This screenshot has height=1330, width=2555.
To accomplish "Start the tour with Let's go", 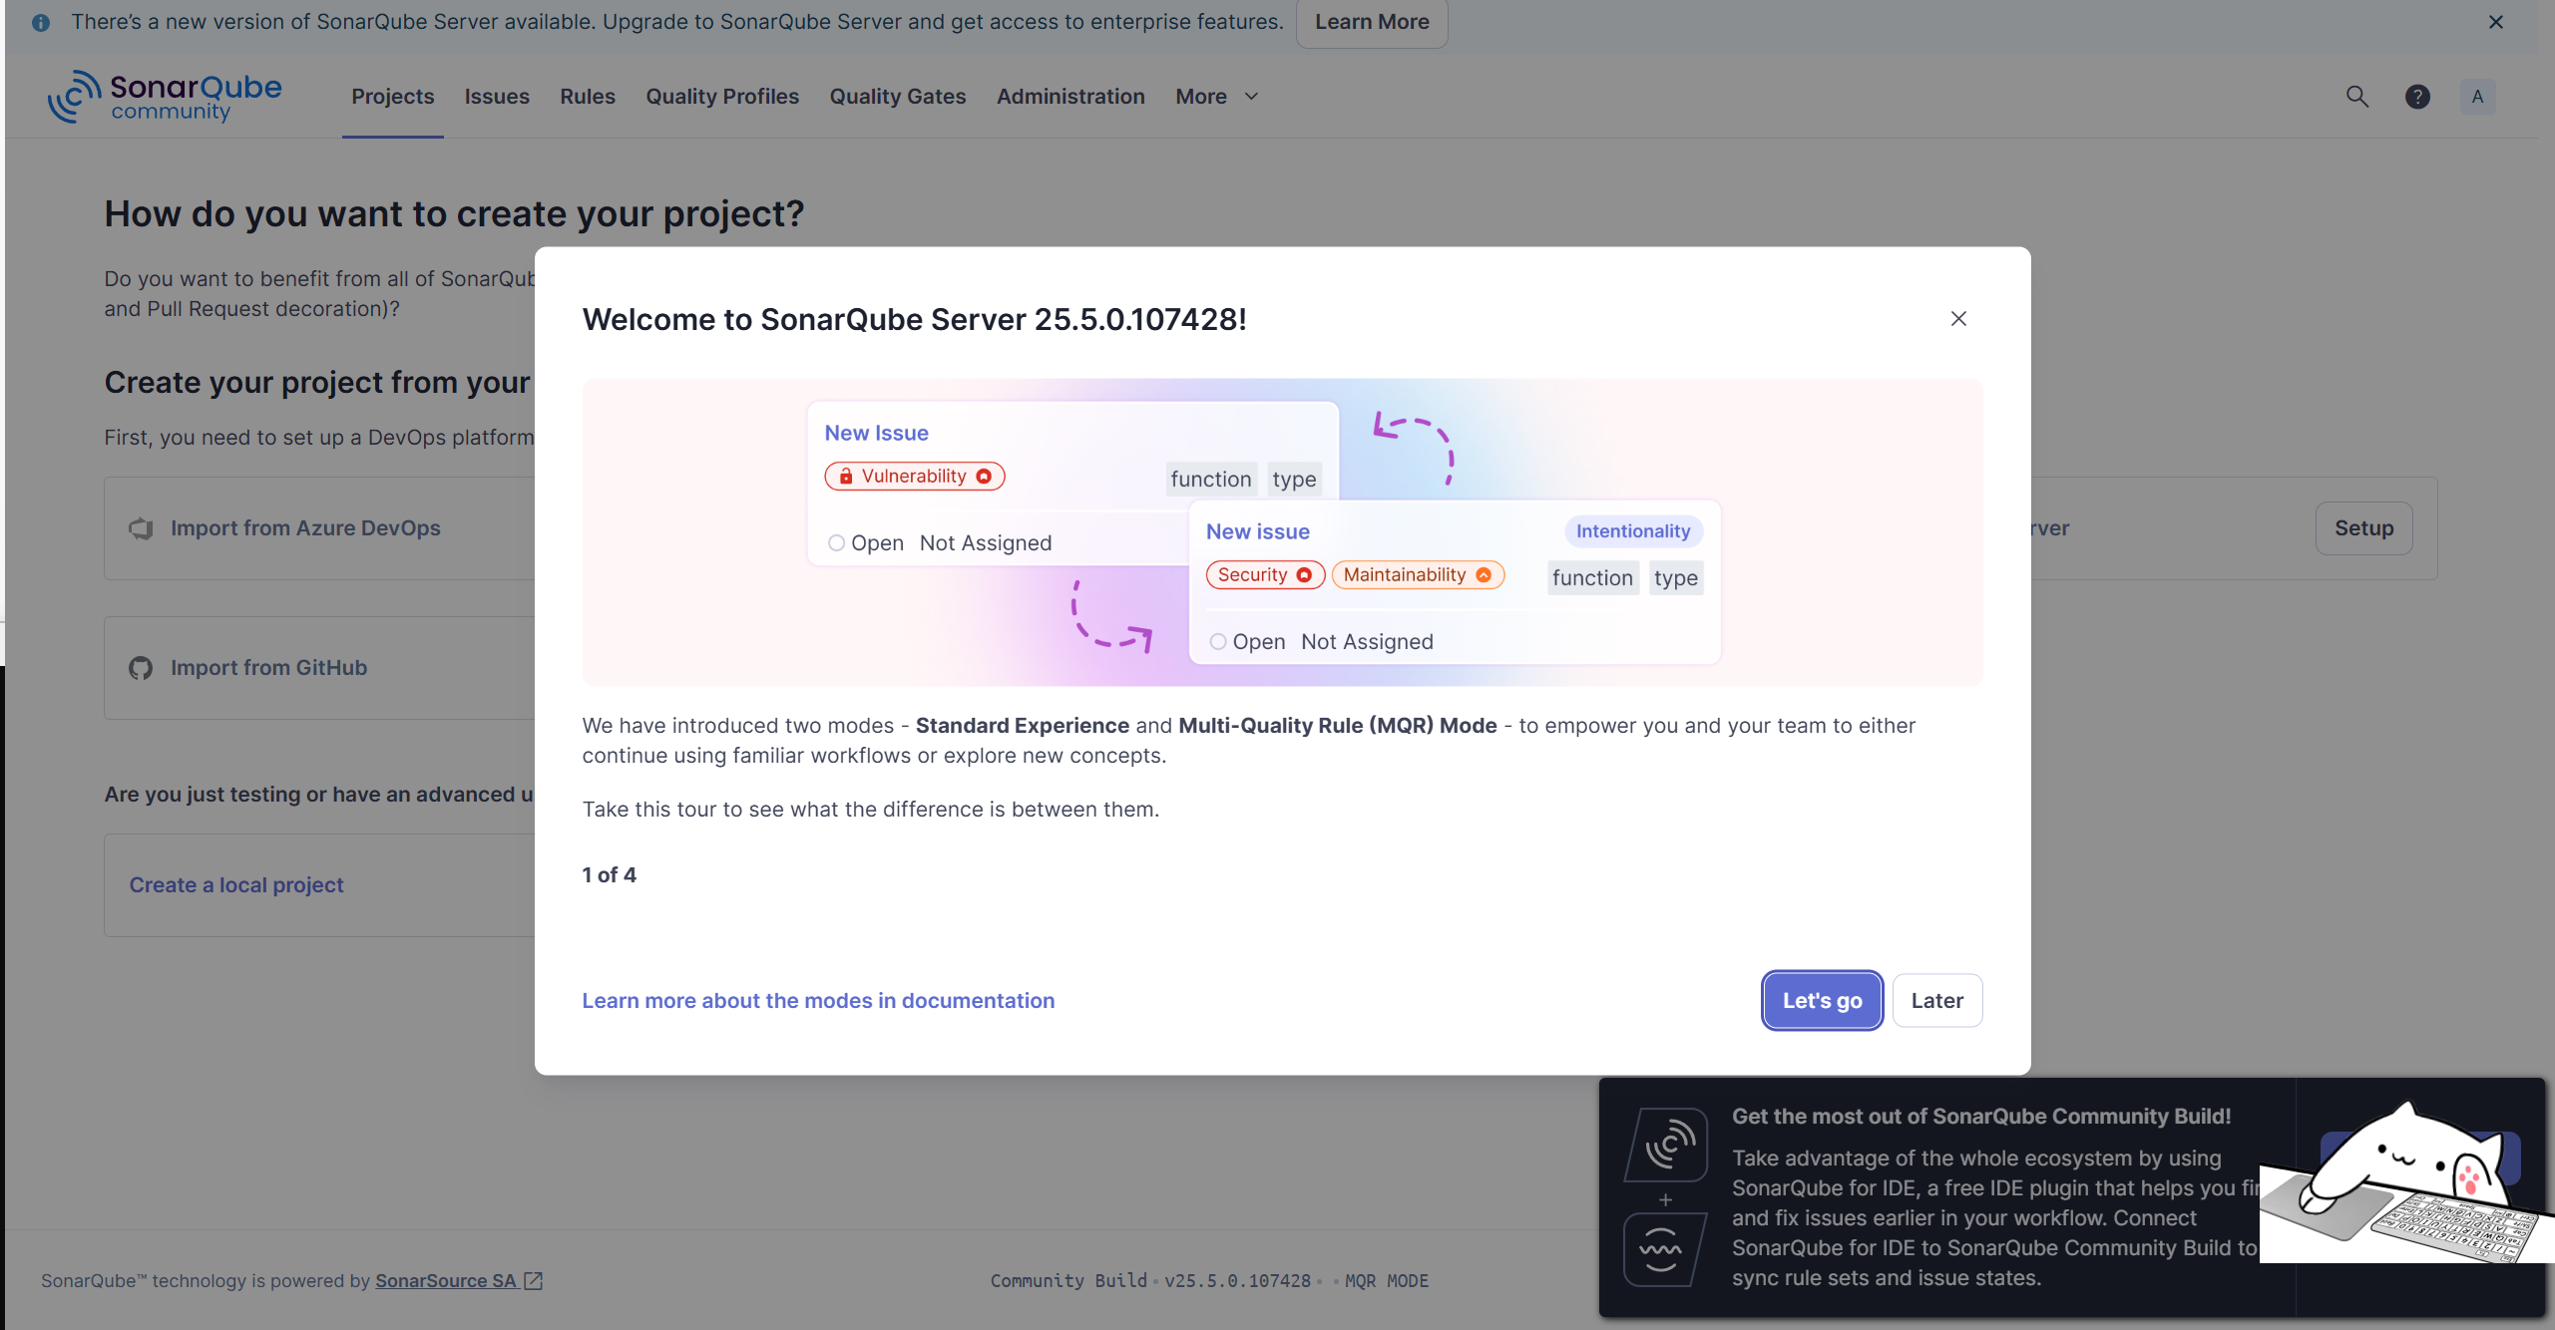I will click(x=1822, y=1000).
